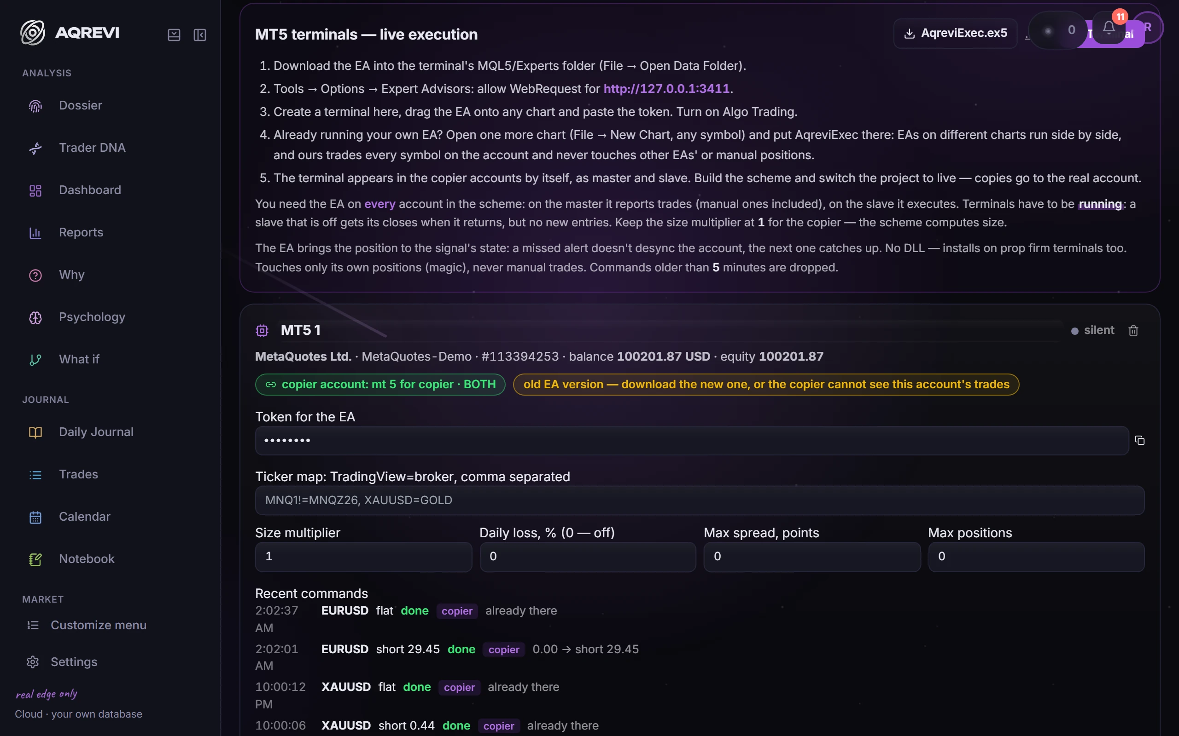Click the "Cloud · your own database" text
Image resolution: width=1179 pixels, height=736 pixels.
[x=78, y=714]
